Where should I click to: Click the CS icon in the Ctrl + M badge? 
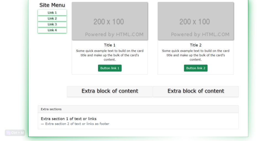point(8,133)
